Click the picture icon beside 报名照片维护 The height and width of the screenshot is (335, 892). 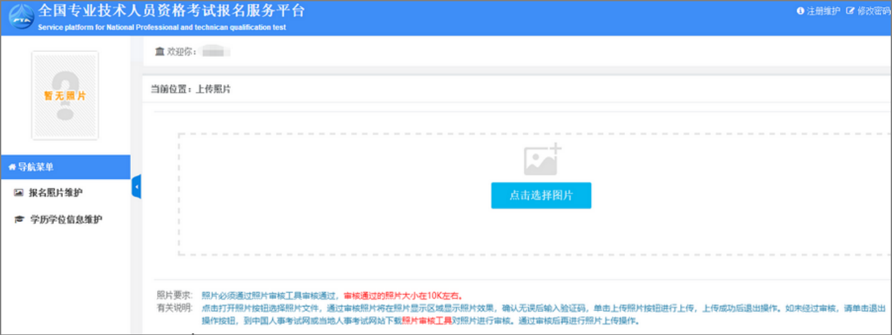click(x=18, y=193)
